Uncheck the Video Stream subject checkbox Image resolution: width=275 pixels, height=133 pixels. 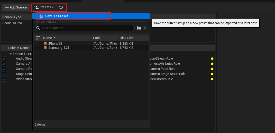[x=4, y=79]
